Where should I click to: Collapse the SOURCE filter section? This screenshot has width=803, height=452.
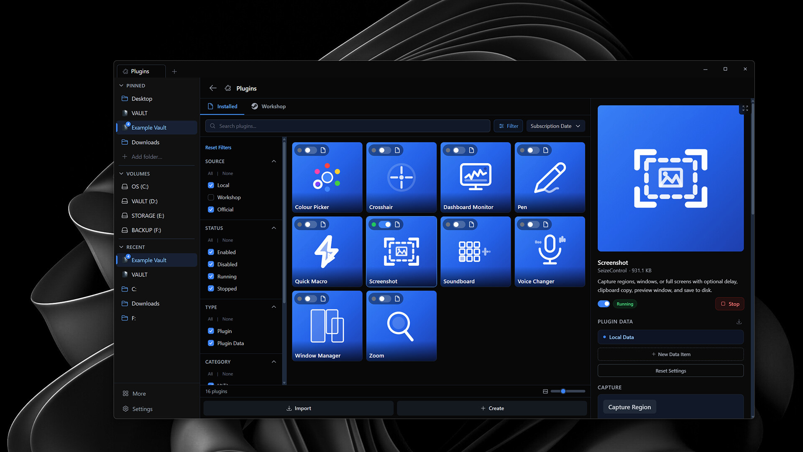click(274, 162)
